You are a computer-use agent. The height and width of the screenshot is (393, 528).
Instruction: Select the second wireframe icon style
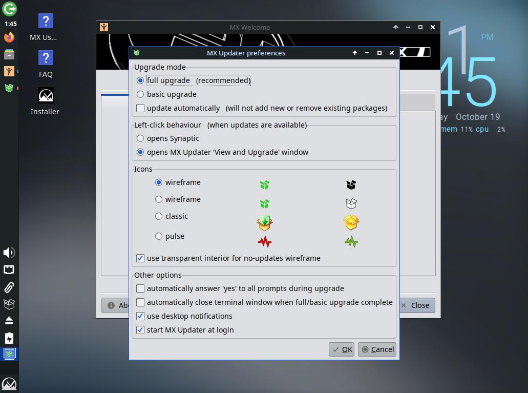[x=159, y=199]
